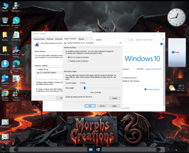Switch to the Remote tab
The height and width of the screenshot is (153, 189).
click(x=81, y=39)
